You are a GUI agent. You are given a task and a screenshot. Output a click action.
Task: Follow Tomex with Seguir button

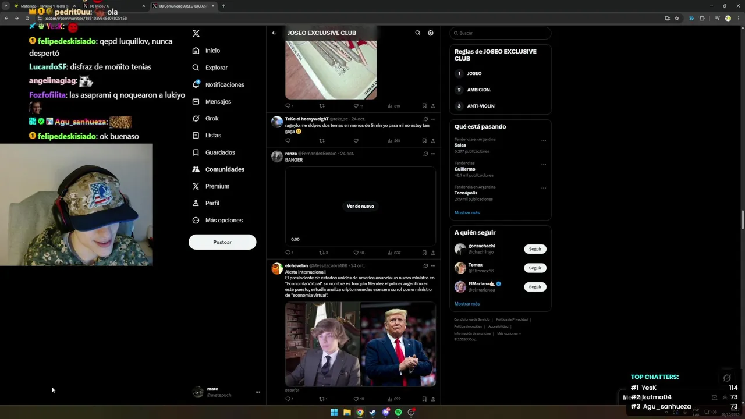coord(535,268)
